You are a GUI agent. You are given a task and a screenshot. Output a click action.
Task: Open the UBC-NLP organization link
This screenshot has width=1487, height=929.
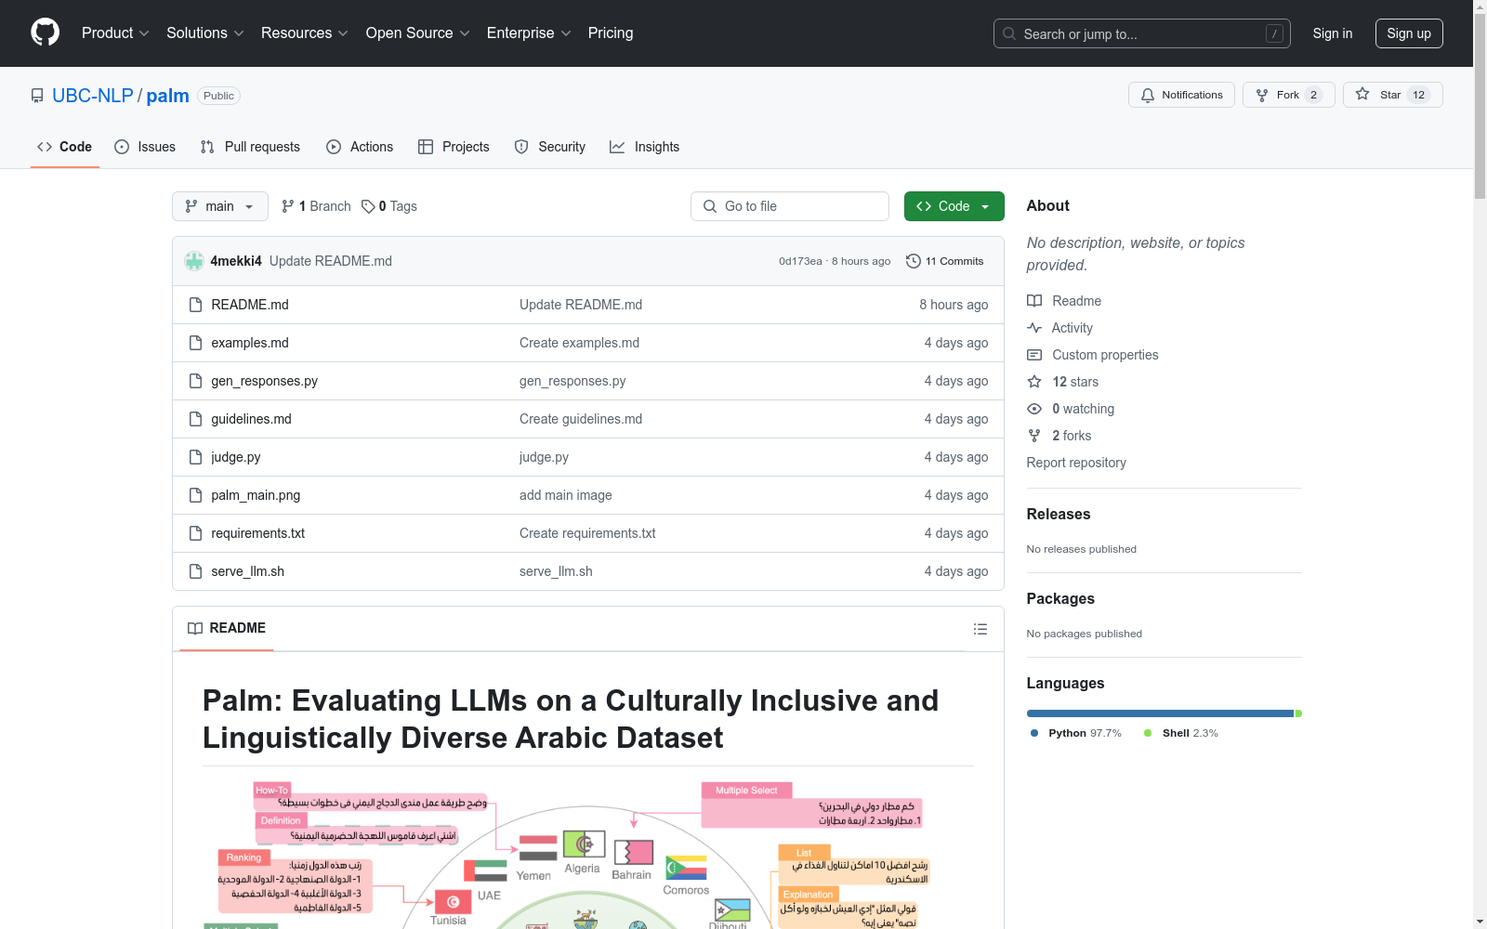pyautogui.click(x=93, y=96)
